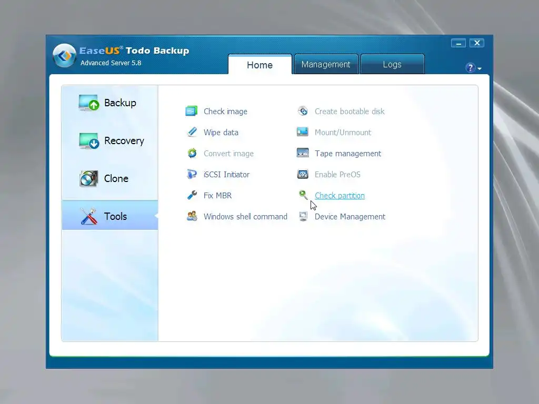
Task: Open the Check image link
Action: pyautogui.click(x=225, y=112)
